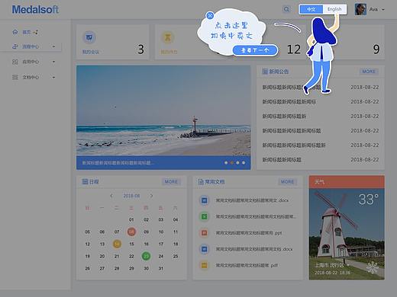
Task: Click the yellow to-do card icon
Action: tap(168, 37)
